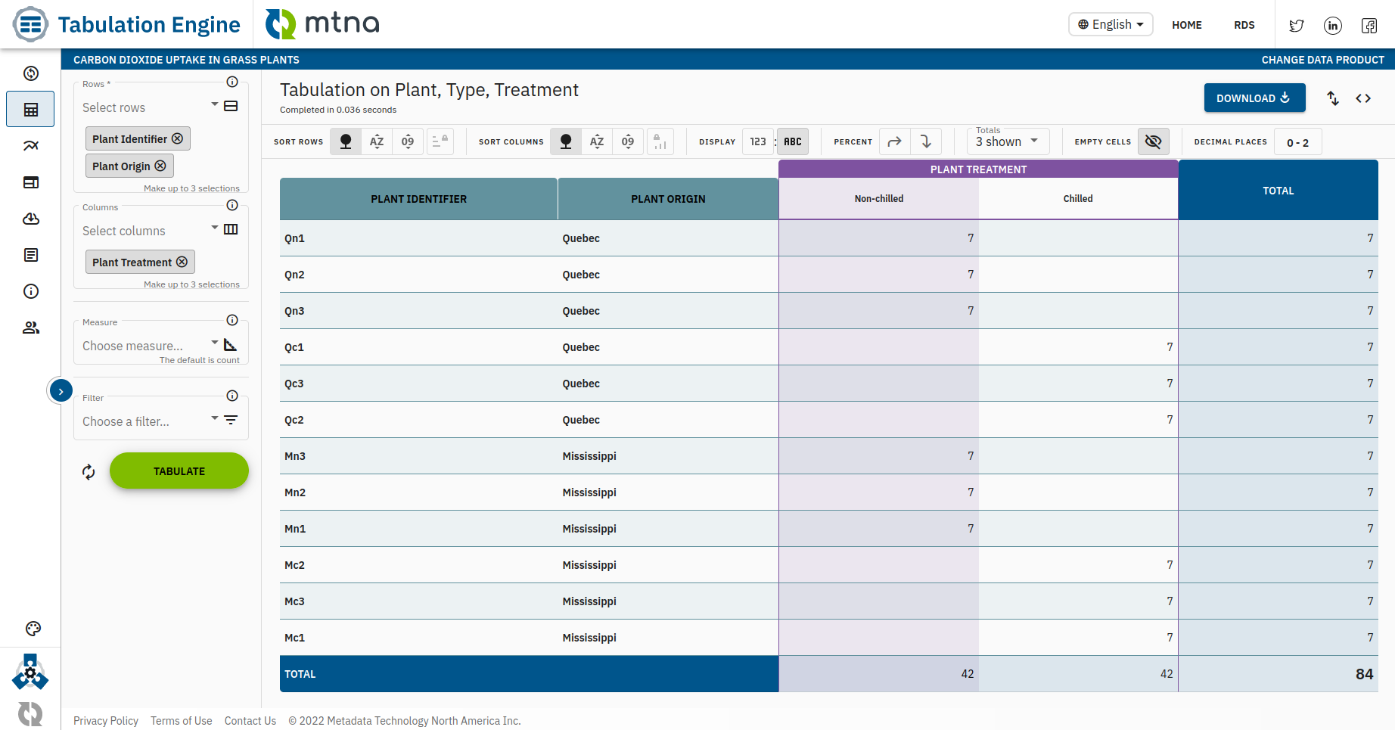Open the users group icon in the sidebar
This screenshot has width=1395, height=730.
(x=31, y=328)
